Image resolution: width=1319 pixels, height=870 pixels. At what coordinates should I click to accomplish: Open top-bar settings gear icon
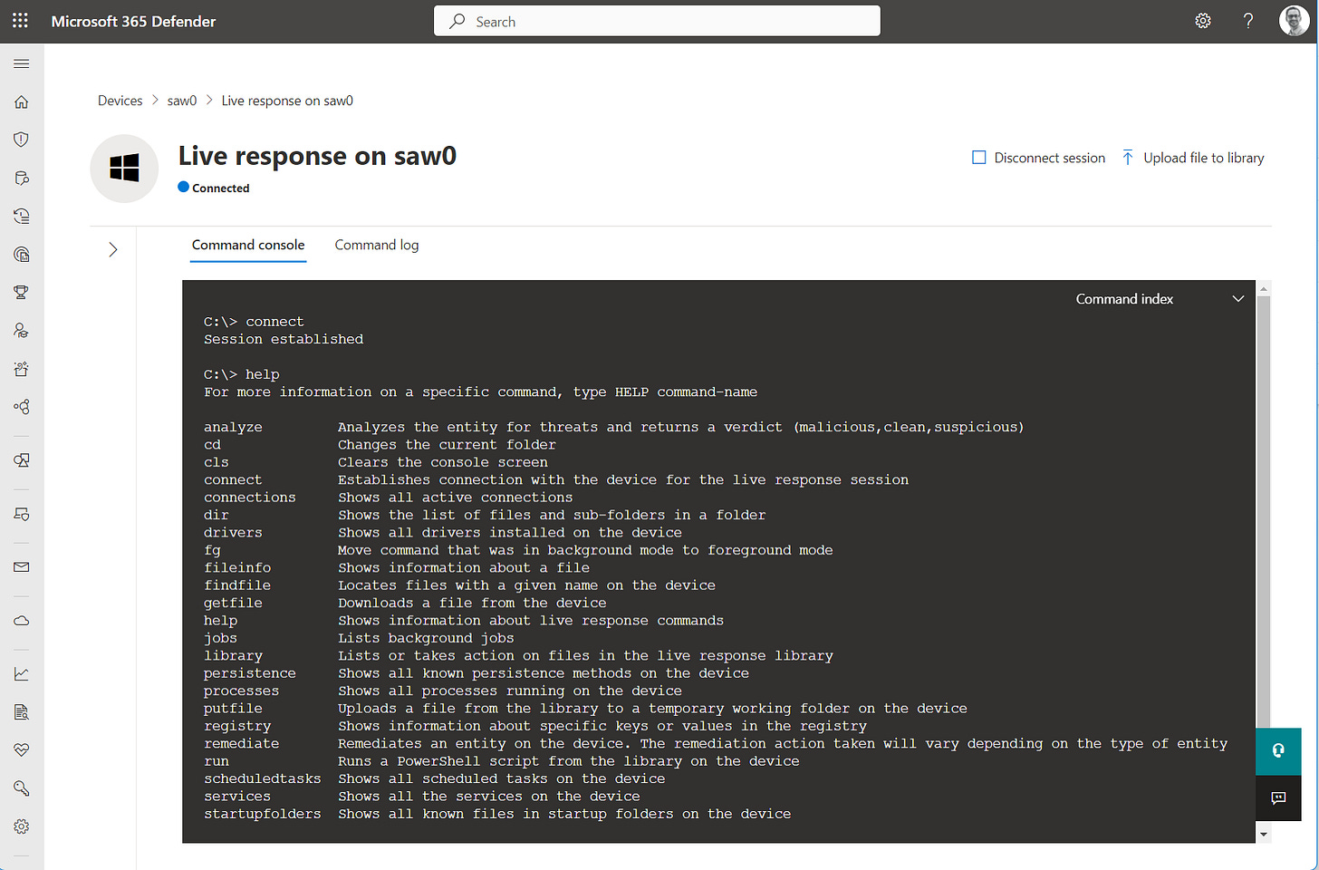pyautogui.click(x=1203, y=21)
